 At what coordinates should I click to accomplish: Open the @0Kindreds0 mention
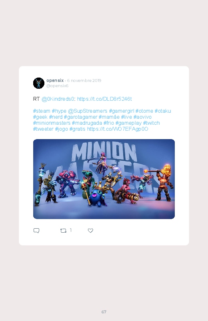tap(58, 99)
